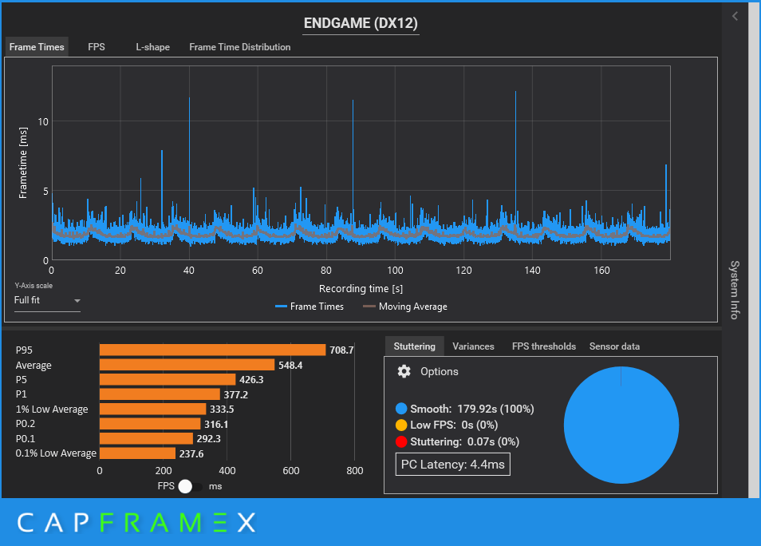Select the Variances tab
This screenshot has width=761, height=546.
click(473, 346)
